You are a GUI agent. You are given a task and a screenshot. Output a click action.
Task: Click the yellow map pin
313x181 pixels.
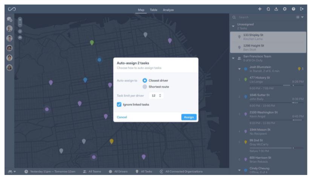pos(112,141)
